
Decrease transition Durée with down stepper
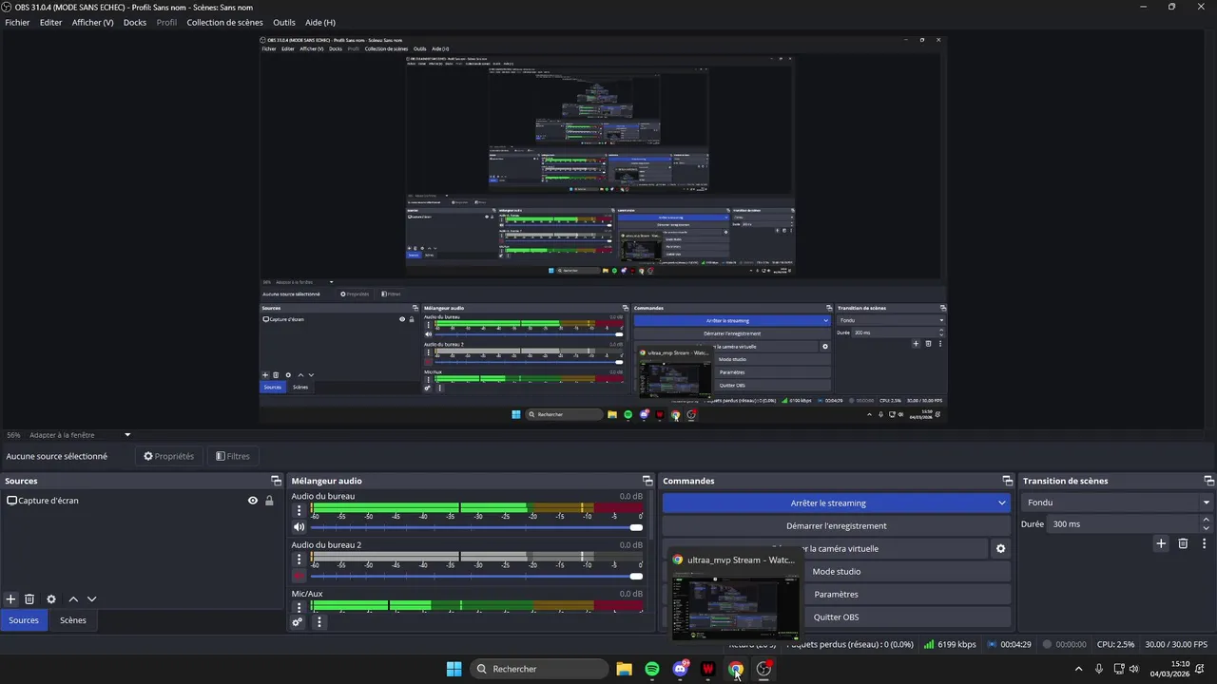1207,528
